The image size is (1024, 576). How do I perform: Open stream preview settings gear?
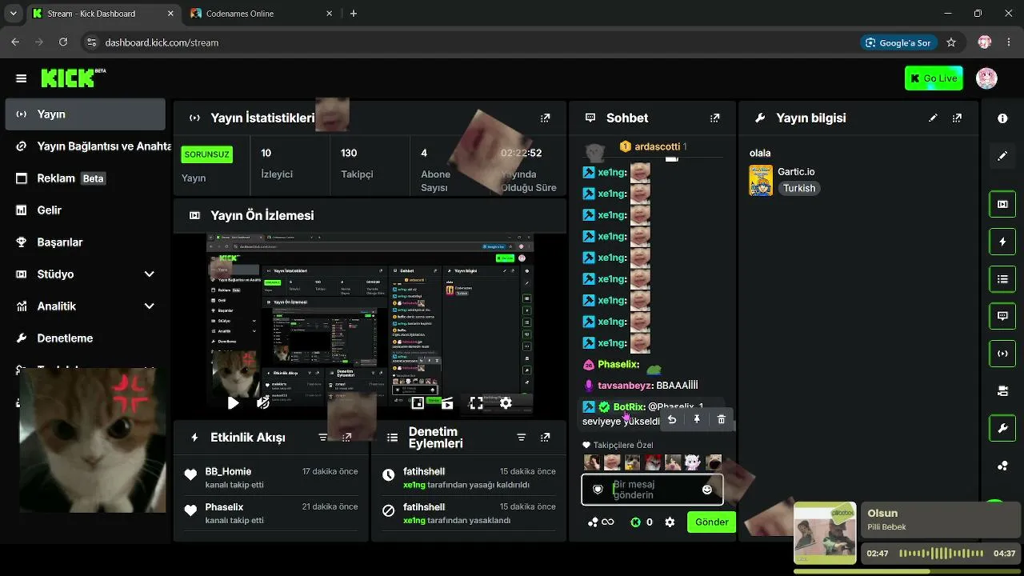pos(506,403)
